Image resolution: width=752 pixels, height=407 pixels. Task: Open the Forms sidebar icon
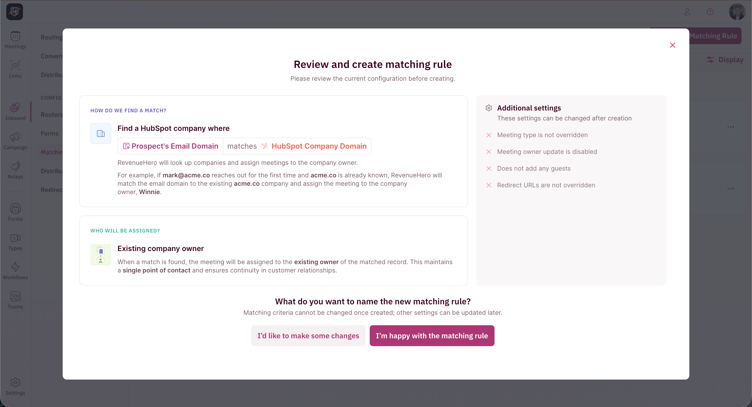(15, 213)
